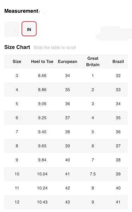Select the size 10 row
This screenshot has width=132, height=212.
click(x=66, y=174)
